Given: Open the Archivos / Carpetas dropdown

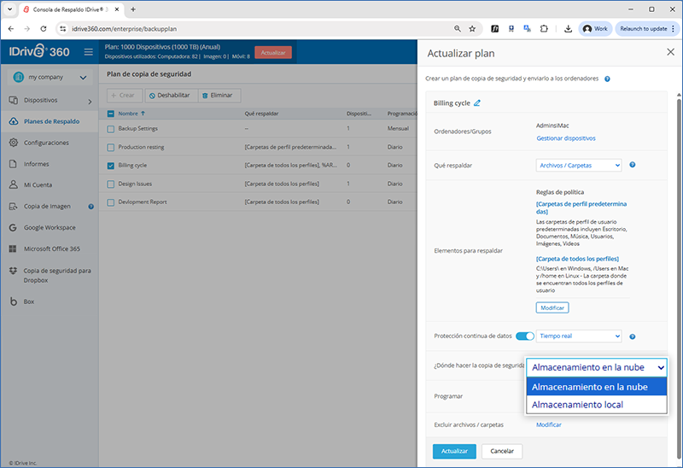Looking at the screenshot, I should coord(579,165).
